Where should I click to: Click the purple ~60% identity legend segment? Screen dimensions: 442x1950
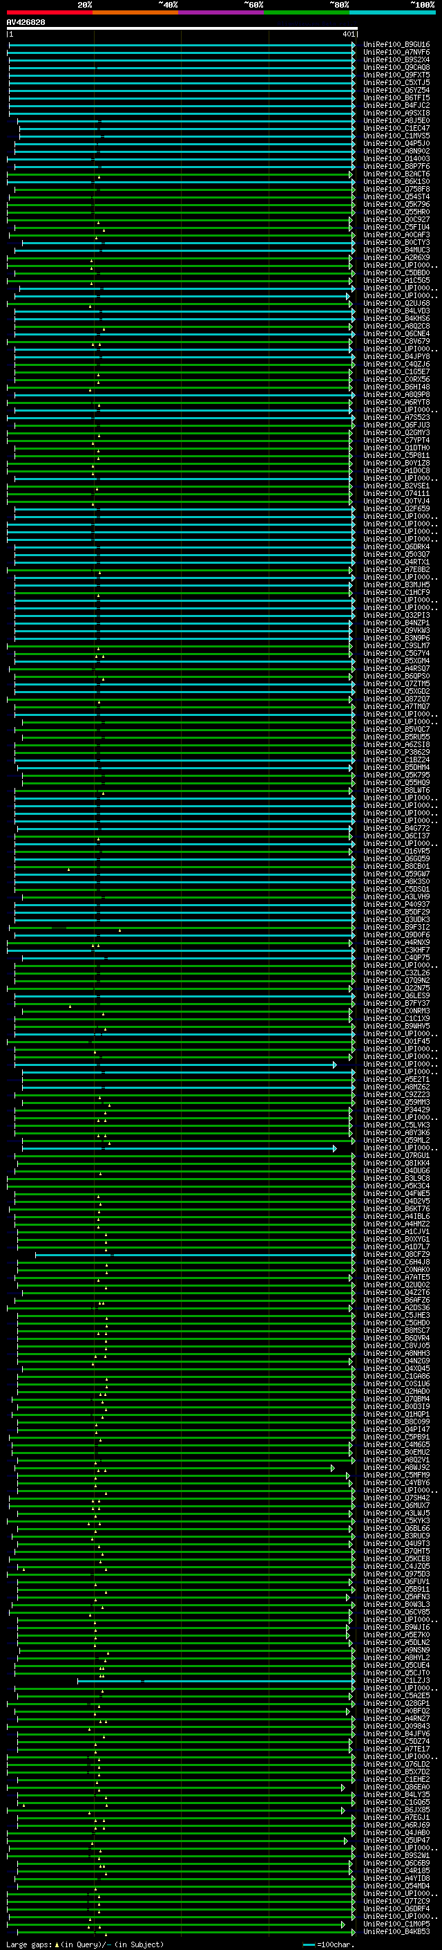(x=222, y=12)
